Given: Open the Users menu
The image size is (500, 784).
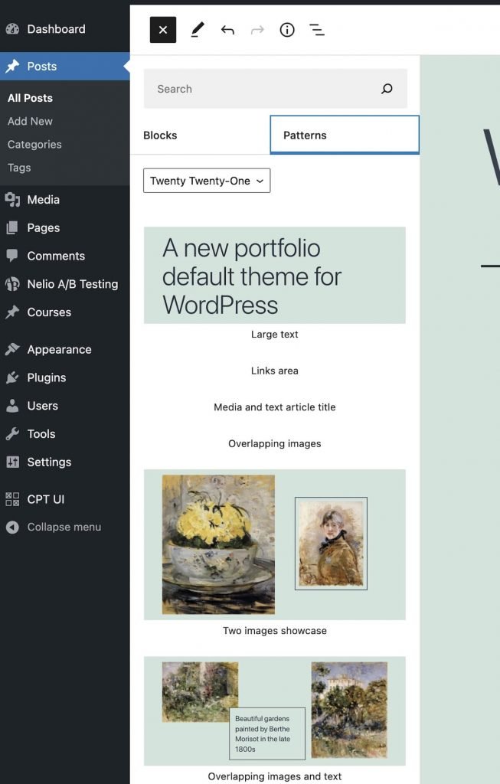Looking at the screenshot, I should tap(65, 406).
